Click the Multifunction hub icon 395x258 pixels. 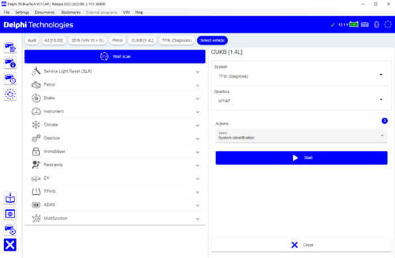click(36, 218)
